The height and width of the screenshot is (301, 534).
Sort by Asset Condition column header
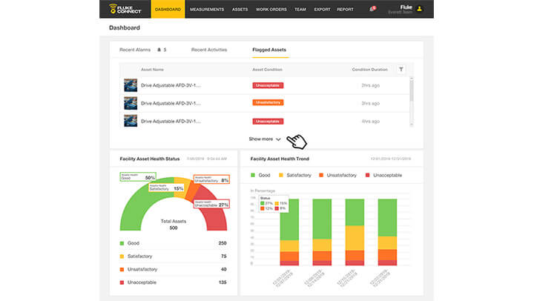click(x=267, y=70)
